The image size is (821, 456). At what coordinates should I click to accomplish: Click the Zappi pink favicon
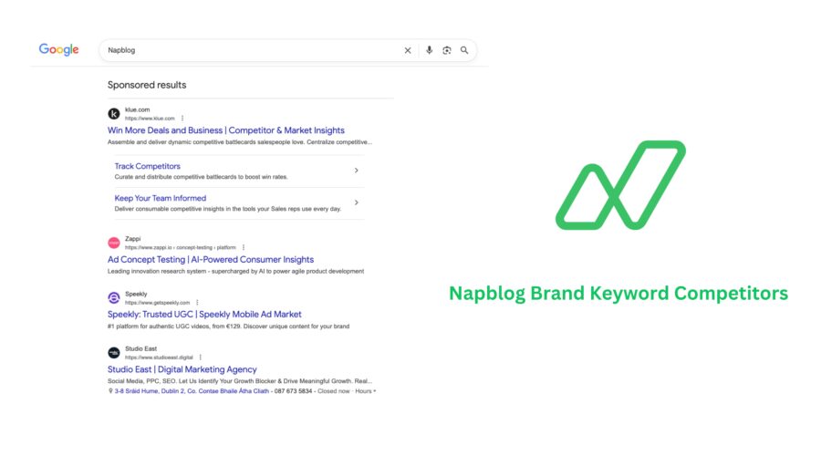pyautogui.click(x=114, y=243)
